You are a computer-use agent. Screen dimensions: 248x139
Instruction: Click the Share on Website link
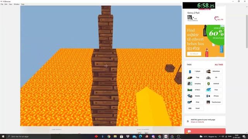(197, 122)
